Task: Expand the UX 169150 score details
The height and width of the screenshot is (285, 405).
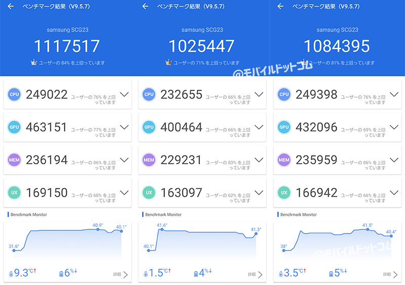Action: (124, 193)
